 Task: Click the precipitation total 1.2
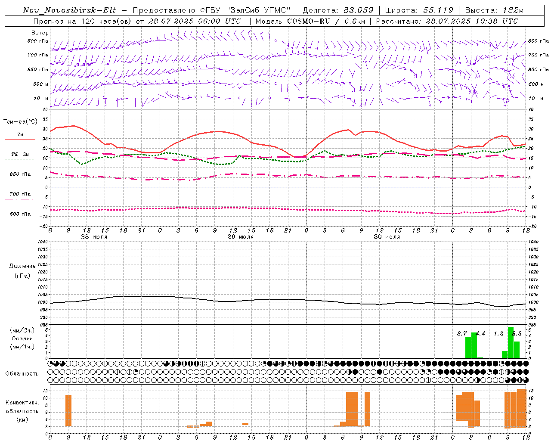tap(498, 333)
